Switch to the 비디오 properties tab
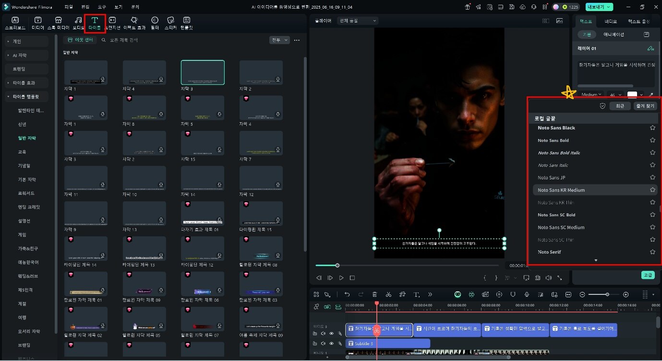Screen dimensions: 662x361 click(x=611, y=22)
